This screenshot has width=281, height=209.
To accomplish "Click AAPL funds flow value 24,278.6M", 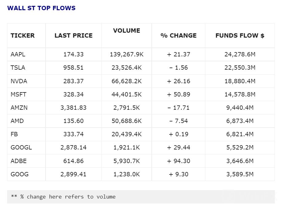I will point(240,55).
